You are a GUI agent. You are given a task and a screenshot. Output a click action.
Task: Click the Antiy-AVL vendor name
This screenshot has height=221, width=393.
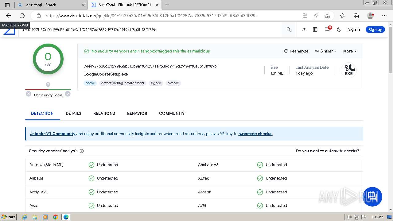(38, 192)
